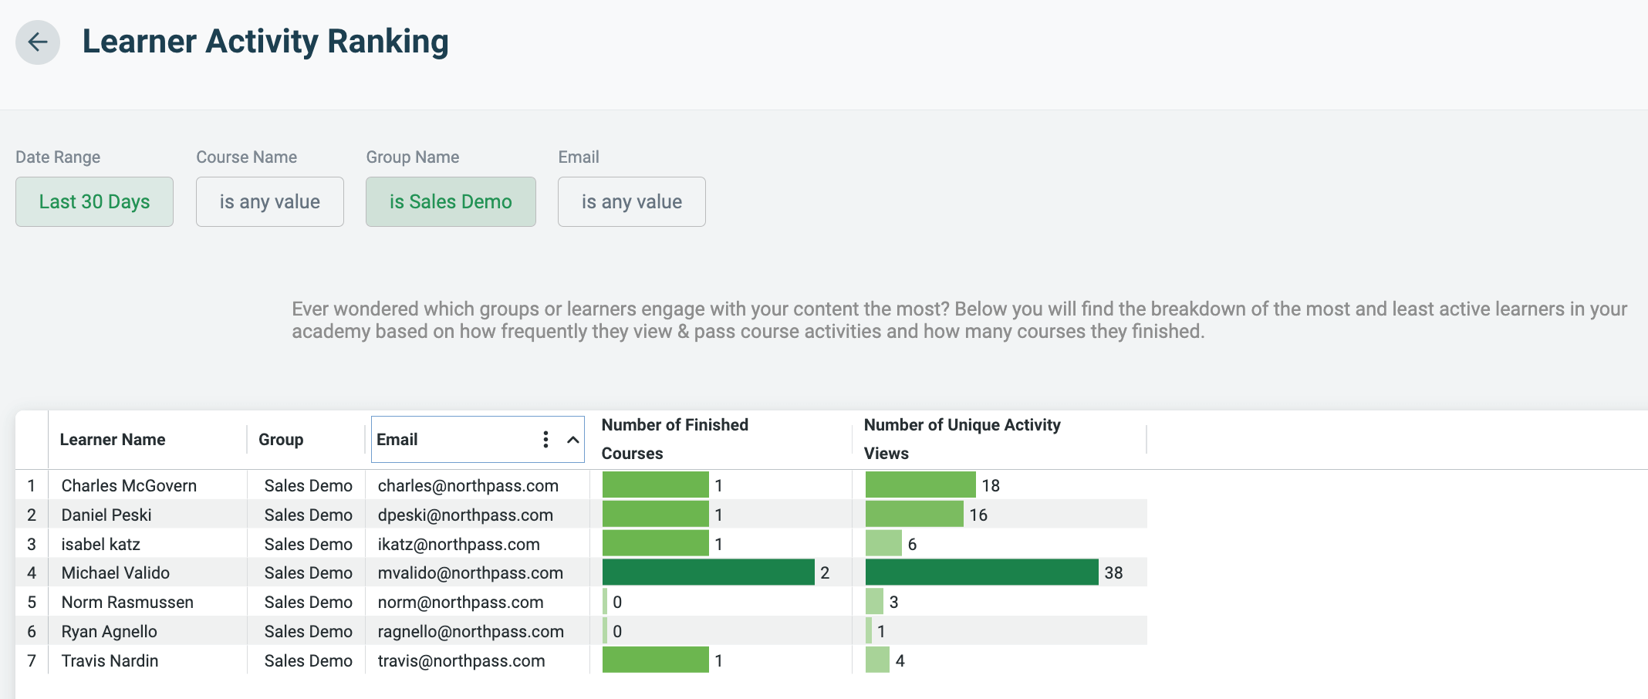Screen dimensions: 1648x699
Task: Click the row number 7 for Travis Nardin
Action: pos(31,660)
